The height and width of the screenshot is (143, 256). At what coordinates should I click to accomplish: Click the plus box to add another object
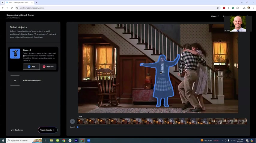(x=15, y=80)
